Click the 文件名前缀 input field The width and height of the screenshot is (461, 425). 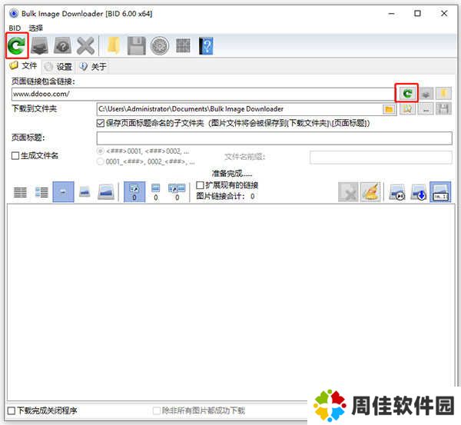381,158
